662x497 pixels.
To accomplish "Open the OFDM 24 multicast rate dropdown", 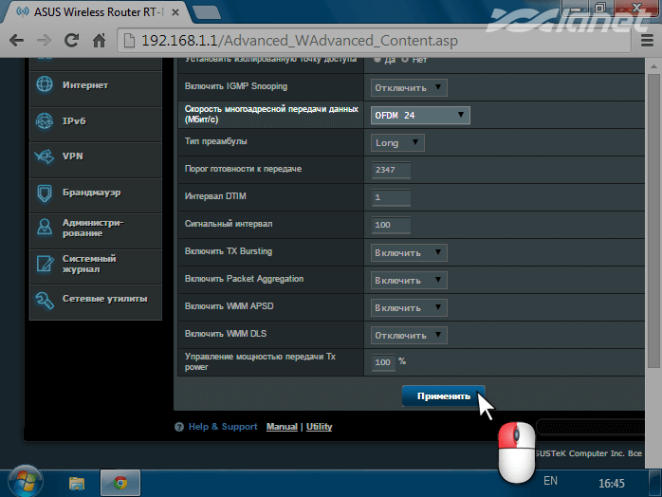I will (419, 115).
